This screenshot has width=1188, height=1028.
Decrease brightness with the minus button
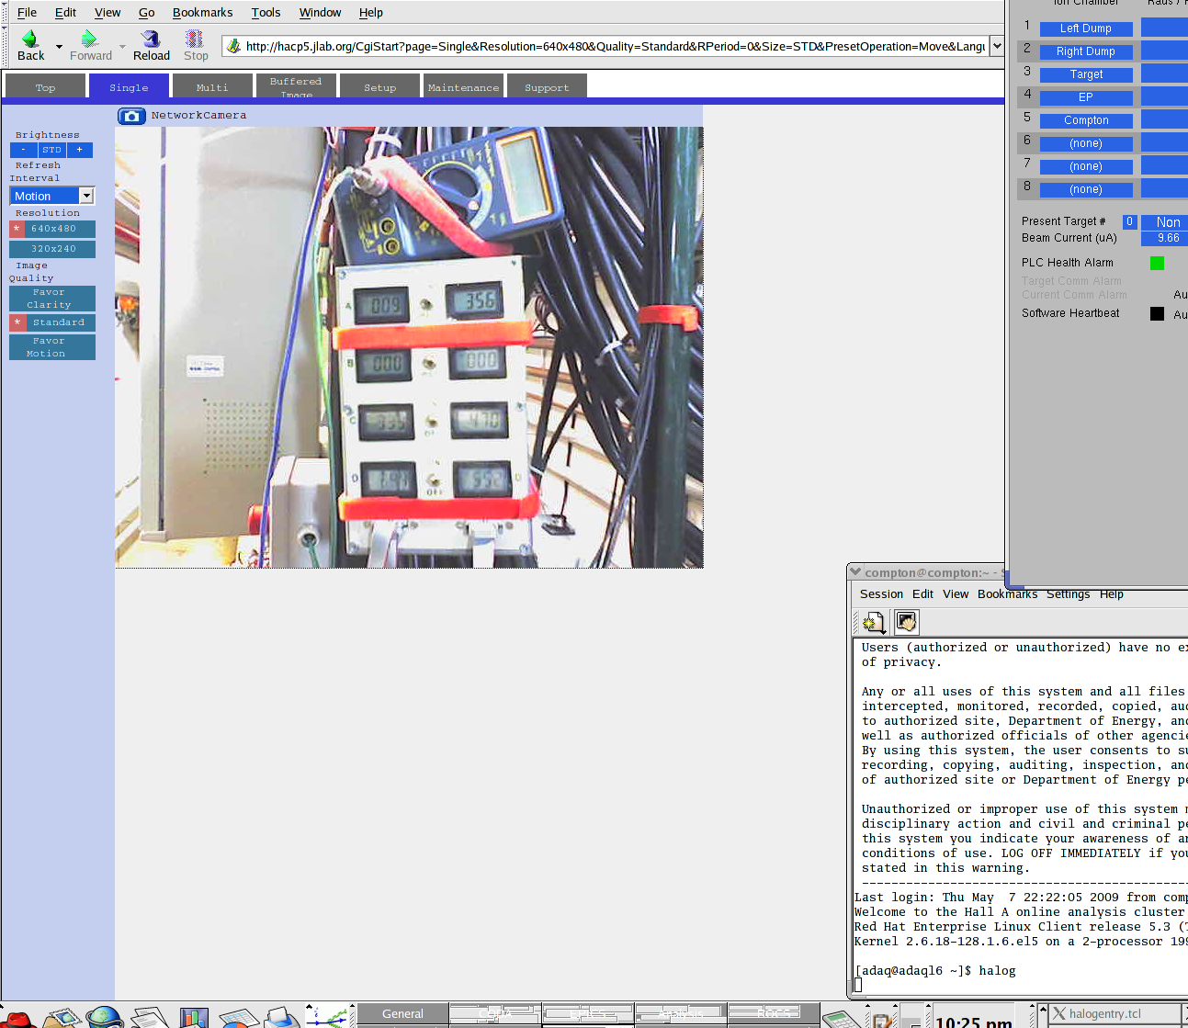click(24, 150)
